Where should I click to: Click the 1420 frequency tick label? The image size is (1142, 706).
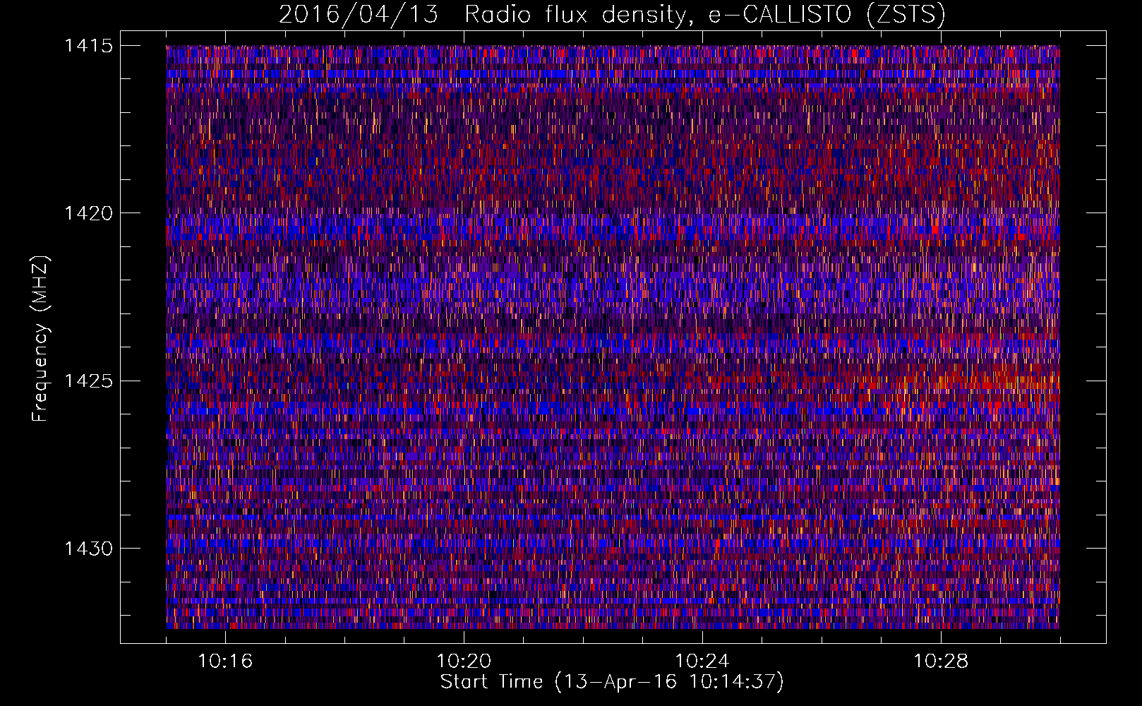pyautogui.click(x=88, y=213)
